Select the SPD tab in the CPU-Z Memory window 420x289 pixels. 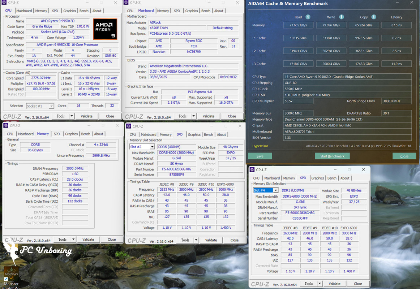click(x=57, y=134)
